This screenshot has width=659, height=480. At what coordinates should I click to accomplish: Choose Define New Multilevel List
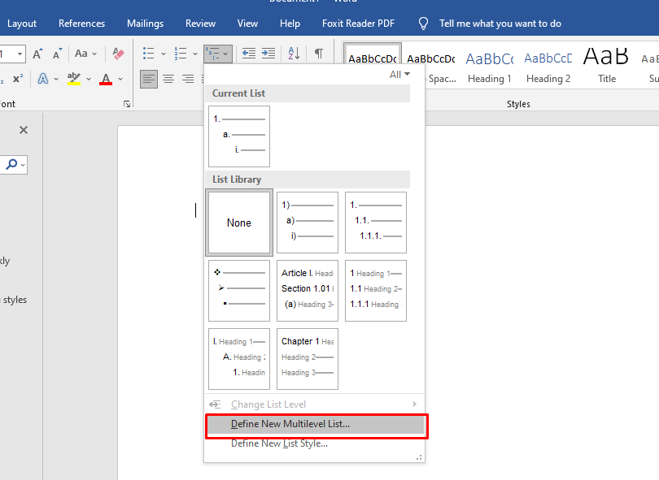click(315, 424)
